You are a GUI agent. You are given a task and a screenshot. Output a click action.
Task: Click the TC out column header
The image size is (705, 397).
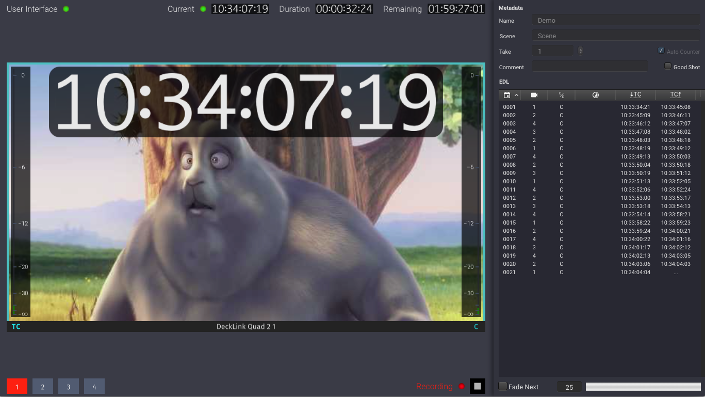pyautogui.click(x=676, y=95)
